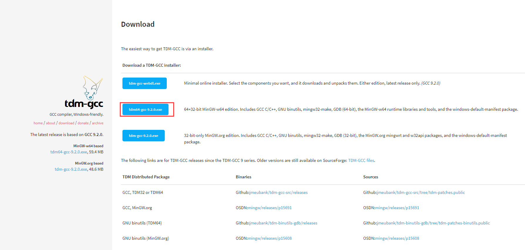The image size is (525, 250).
Task: Click the 'TDM Distributed Package' column header
Action: (x=146, y=177)
